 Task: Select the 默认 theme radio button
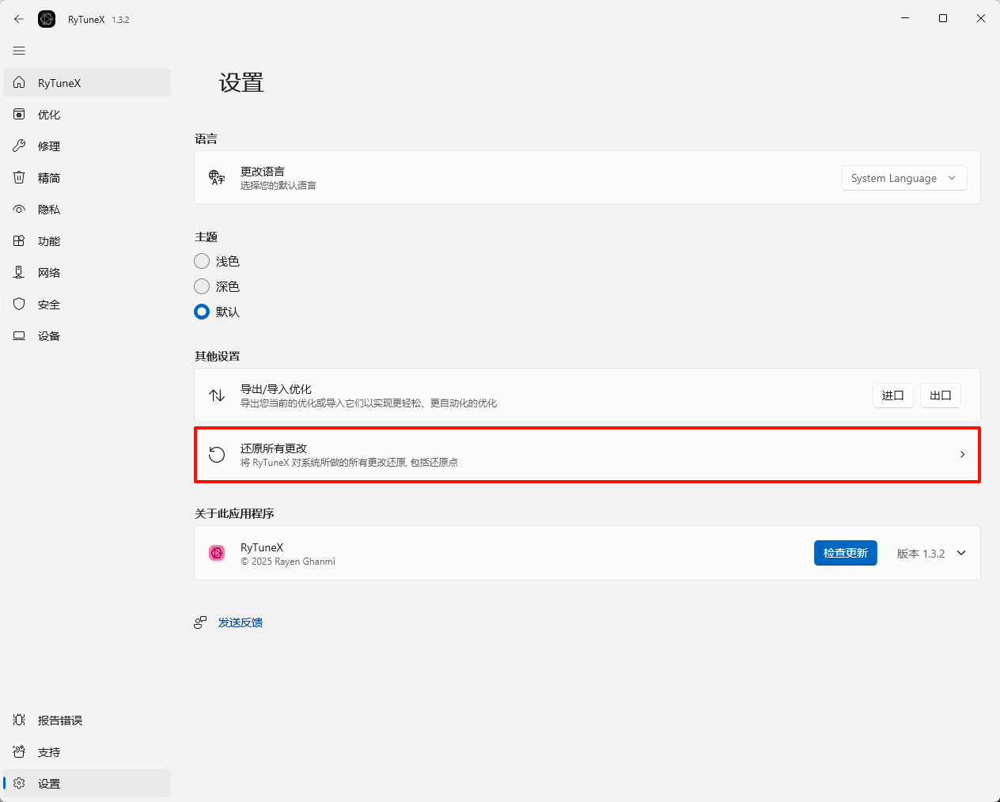pos(202,312)
